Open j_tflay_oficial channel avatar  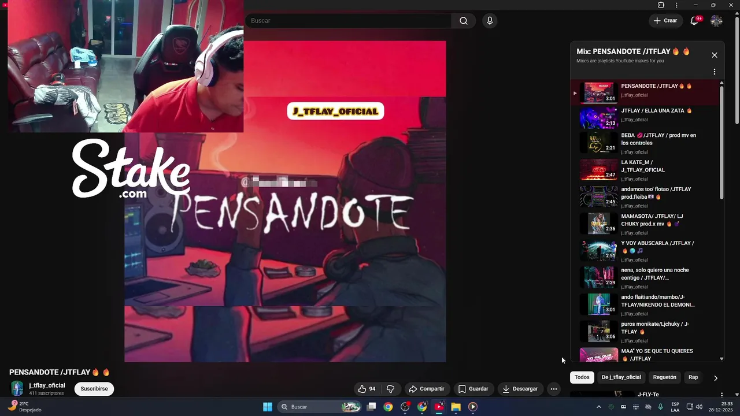click(x=17, y=388)
